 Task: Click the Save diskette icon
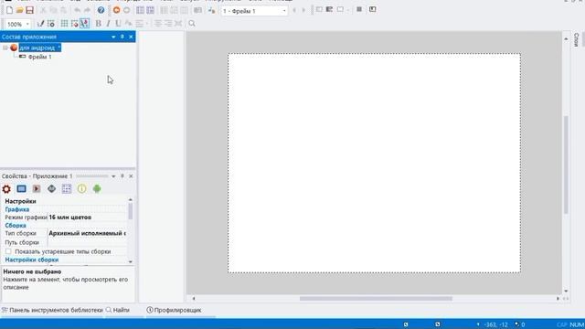click(x=29, y=10)
